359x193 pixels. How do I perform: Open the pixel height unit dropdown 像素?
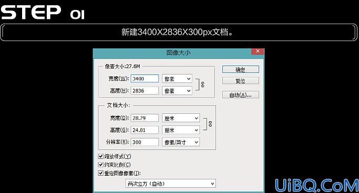click(177, 91)
